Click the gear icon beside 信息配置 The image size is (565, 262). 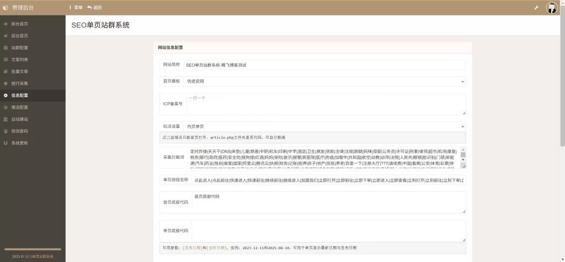6,95
